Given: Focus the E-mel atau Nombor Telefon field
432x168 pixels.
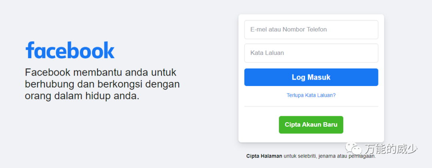Looking at the screenshot, I should pyautogui.click(x=311, y=29).
